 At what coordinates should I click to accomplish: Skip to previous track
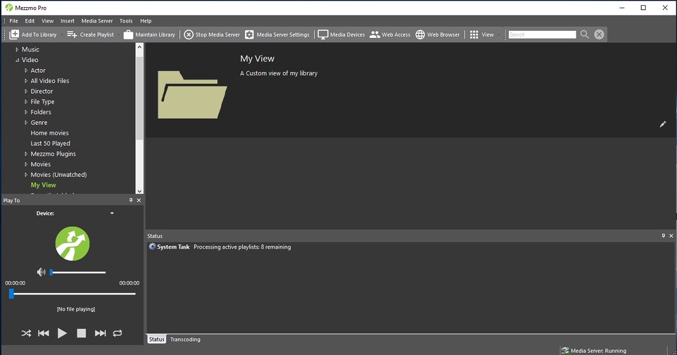tap(44, 333)
